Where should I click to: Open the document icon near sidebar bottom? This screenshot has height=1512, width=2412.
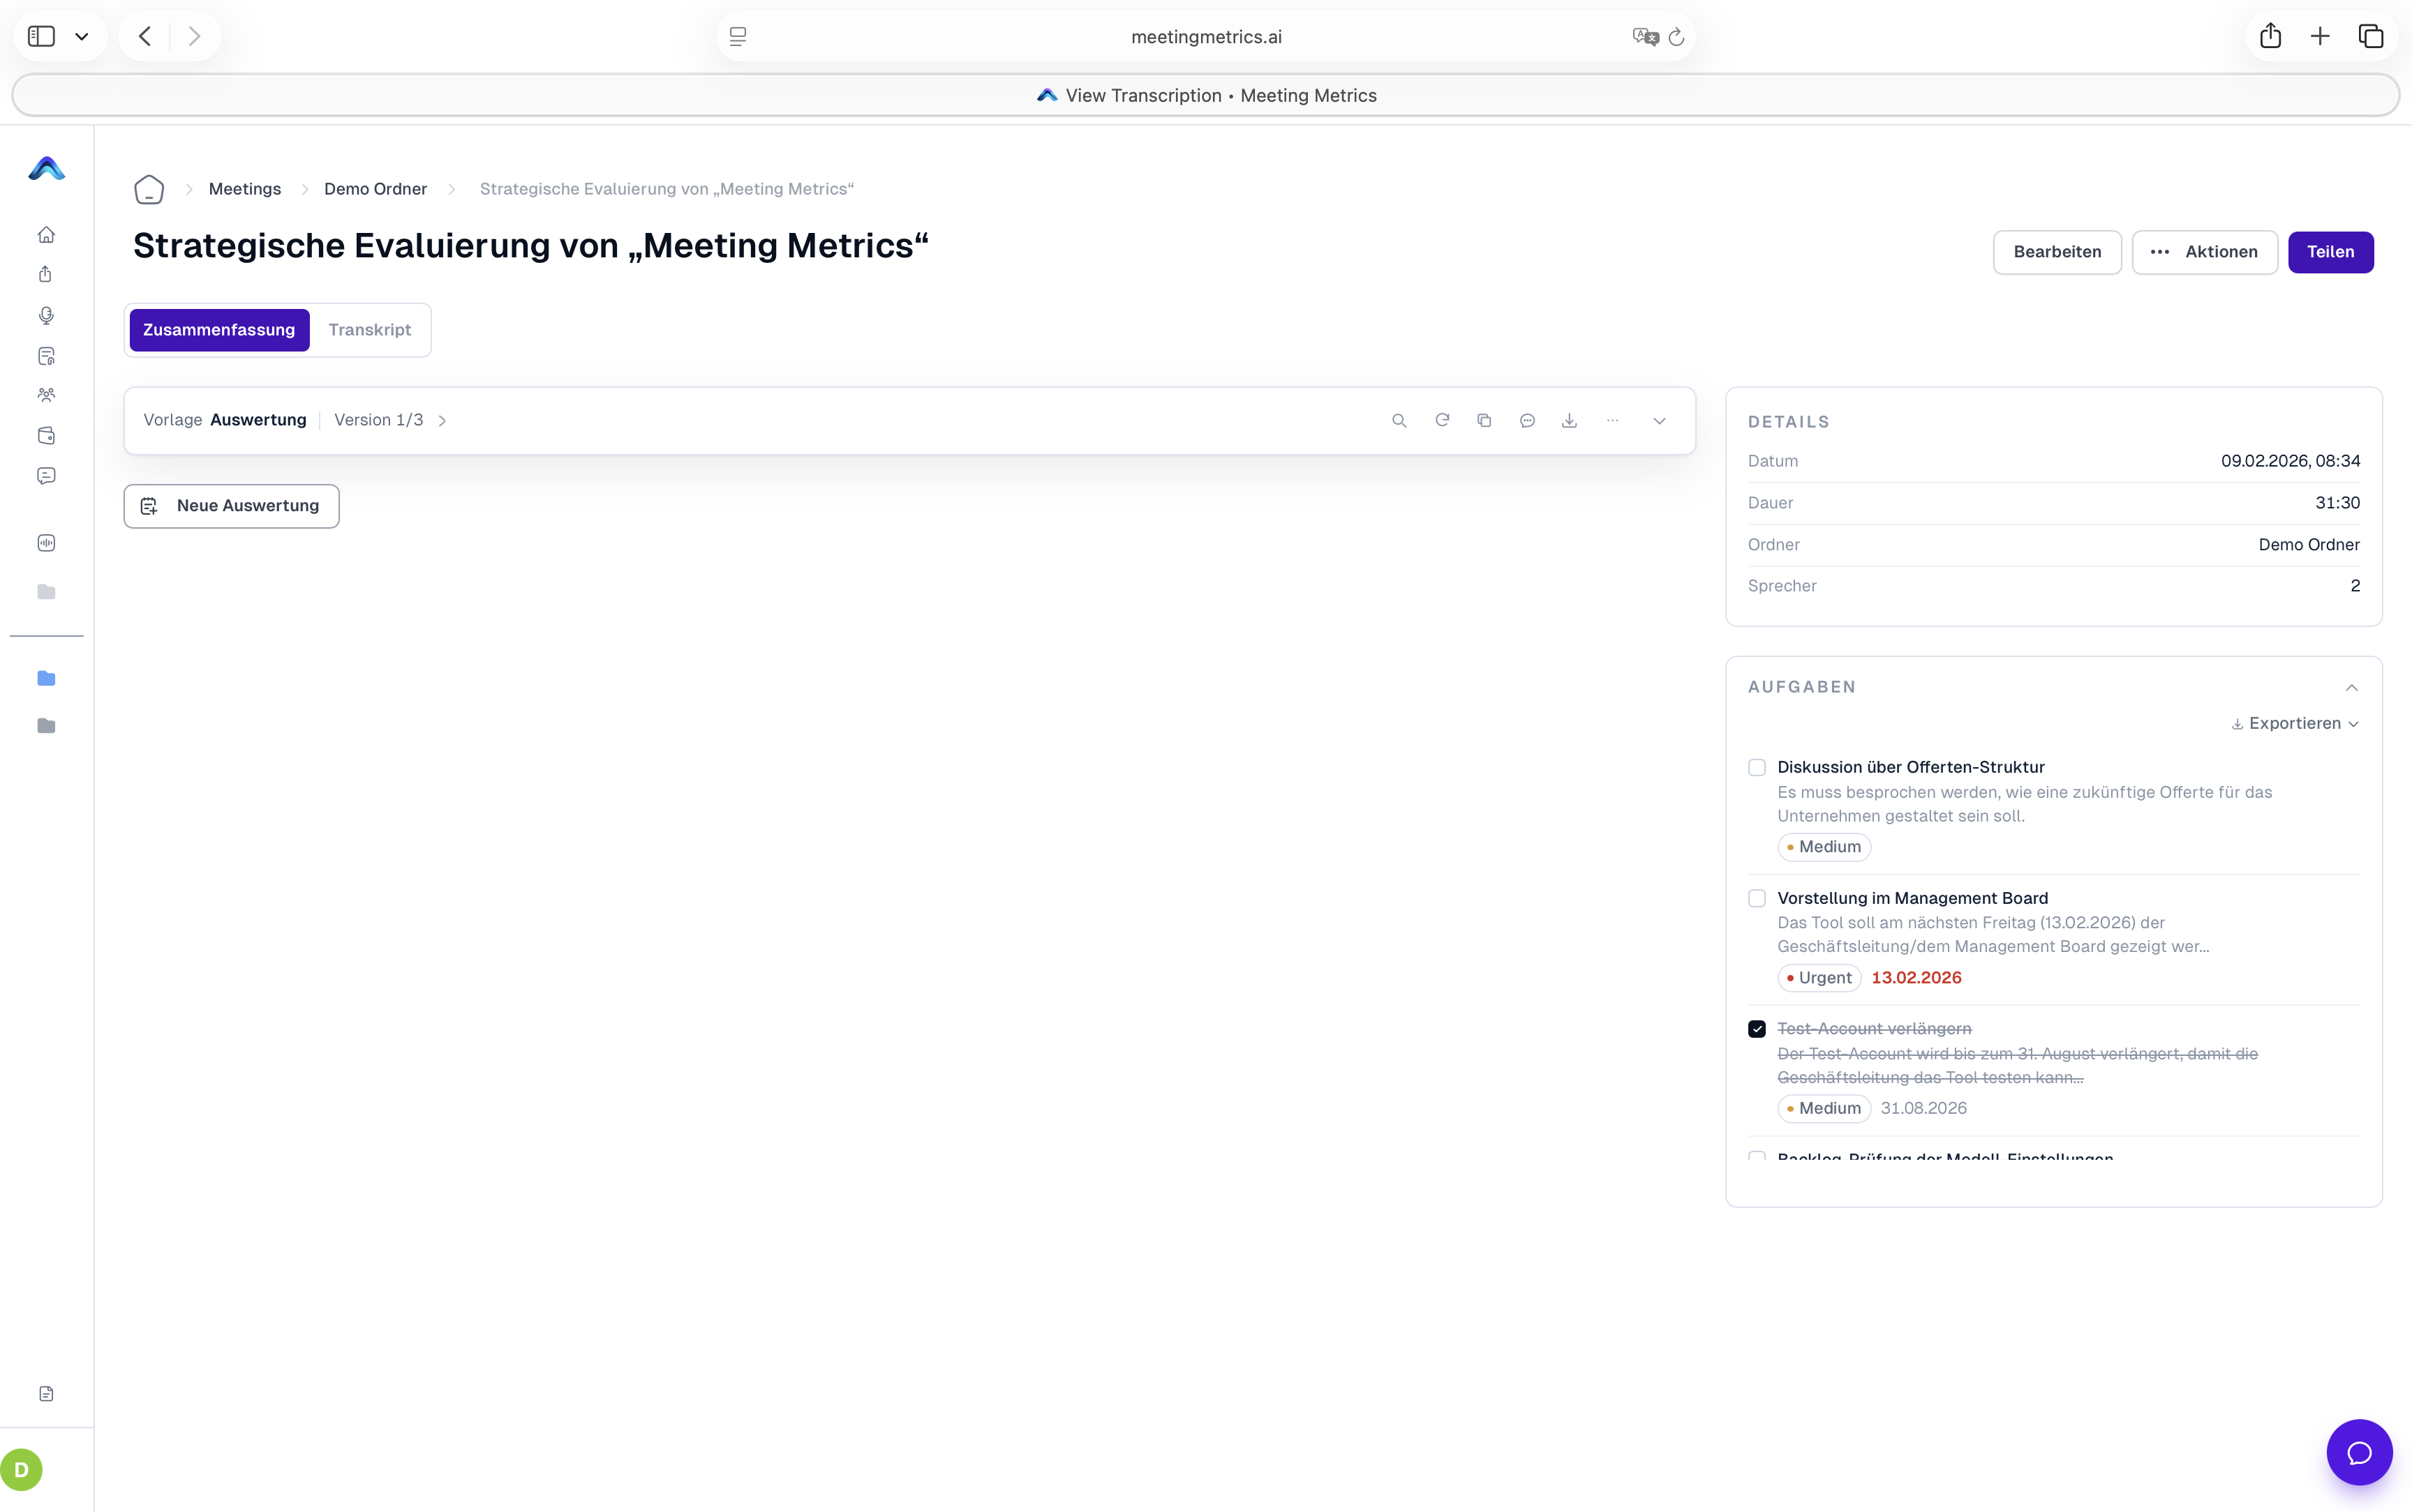46,1394
